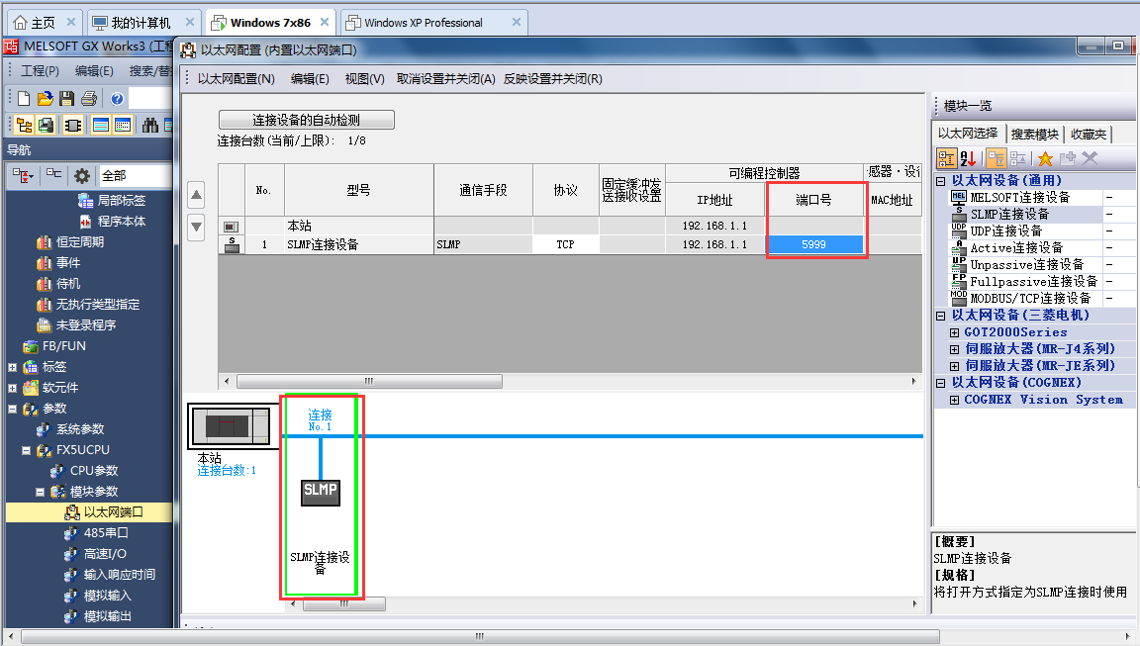The width and height of the screenshot is (1140, 646).
Task: Open 工程(P) menu in GX Works3
Action: [40, 70]
